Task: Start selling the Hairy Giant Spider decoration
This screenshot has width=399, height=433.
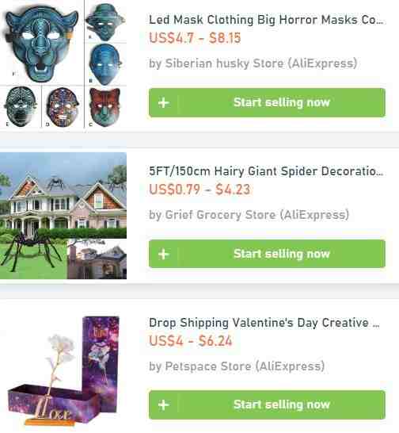Action: point(267,254)
